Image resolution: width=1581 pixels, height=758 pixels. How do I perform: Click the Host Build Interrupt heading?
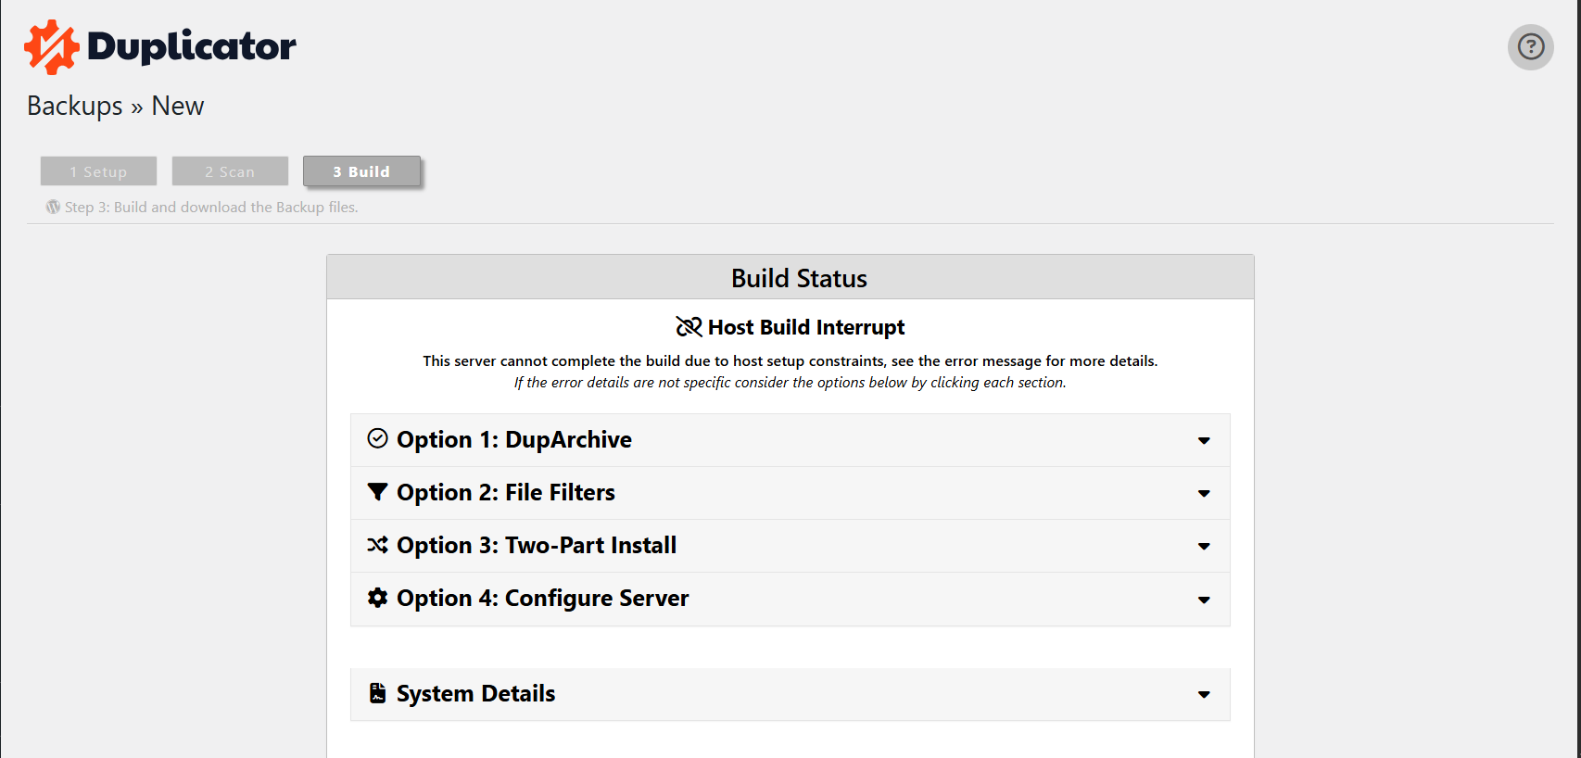click(806, 327)
